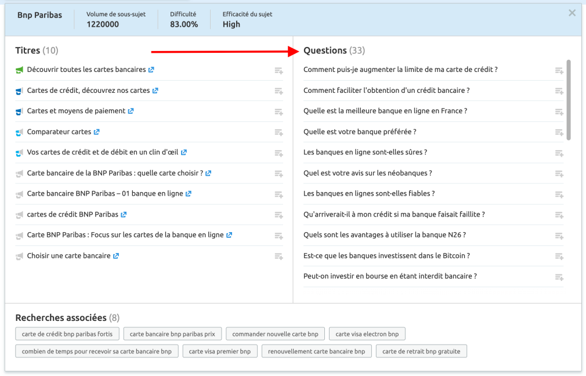Add 'banques en ligne sont-elles sûres' question to list
The height and width of the screenshot is (376, 586).
tap(559, 153)
